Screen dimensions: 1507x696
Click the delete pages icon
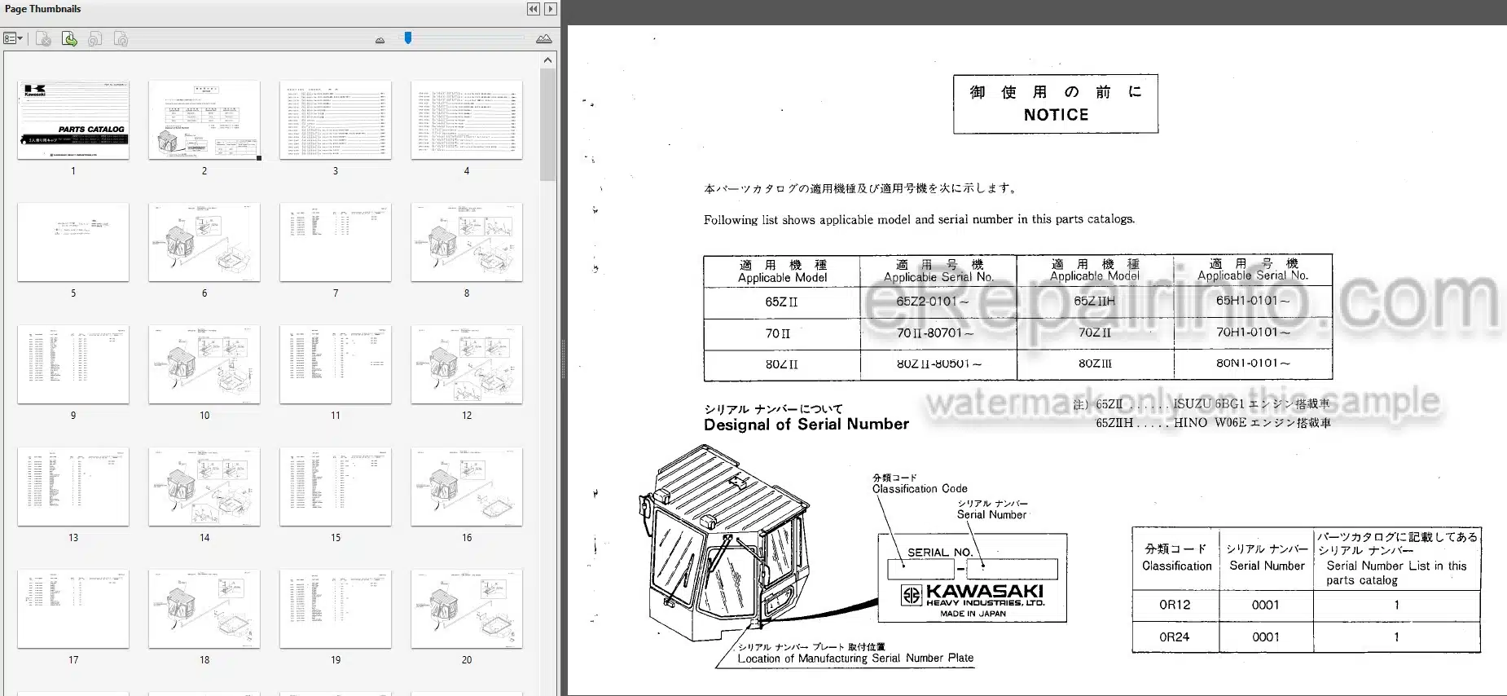coord(44,38)
